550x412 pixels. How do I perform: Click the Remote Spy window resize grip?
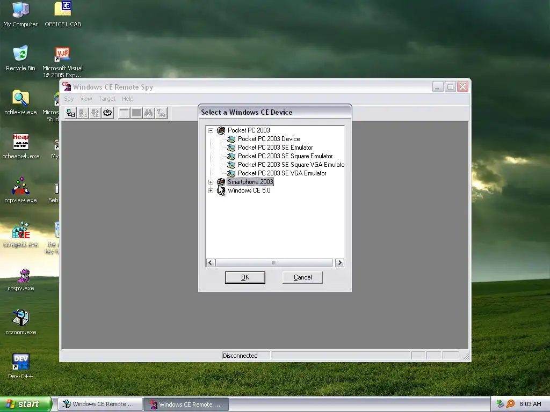(x=466, y=357)
